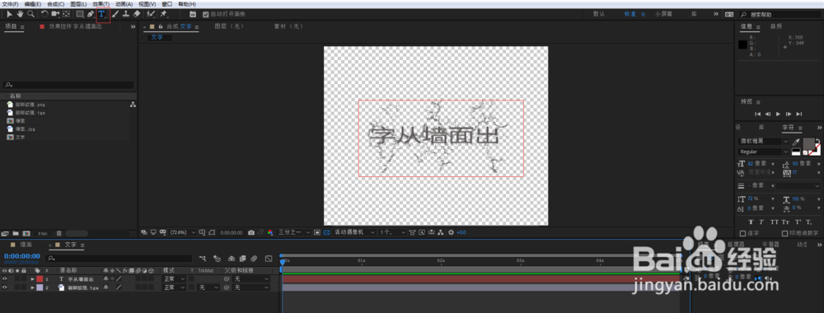Open the resolution 三分之一 dropdown
Screen dimensions: 824x313
pos(294,232)
